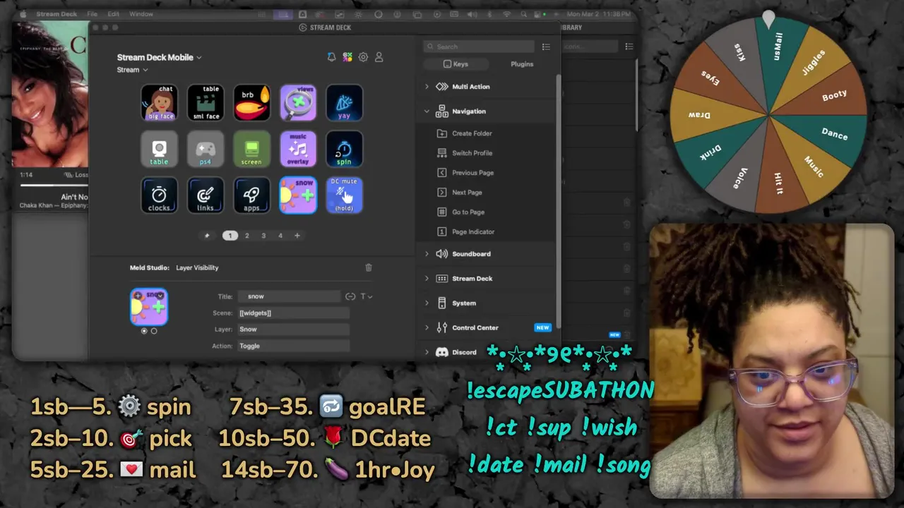Toggle the actions list view icon
This screenshot has width=904, height=508.
pyautogui.click(x=546, y=47)
